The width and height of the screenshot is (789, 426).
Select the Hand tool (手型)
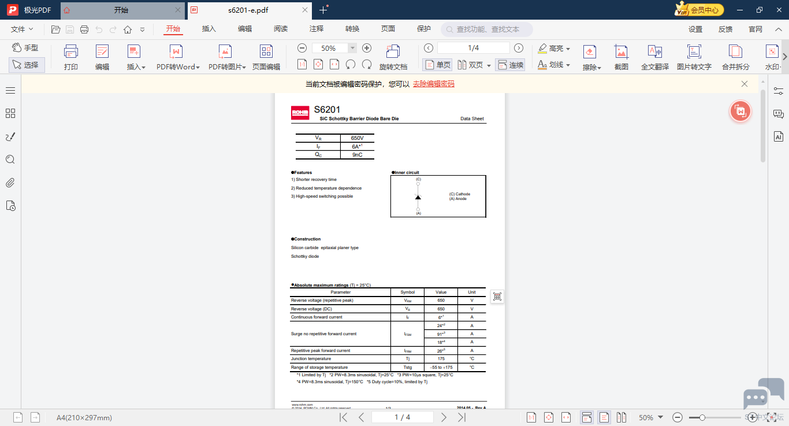(27, 48)
